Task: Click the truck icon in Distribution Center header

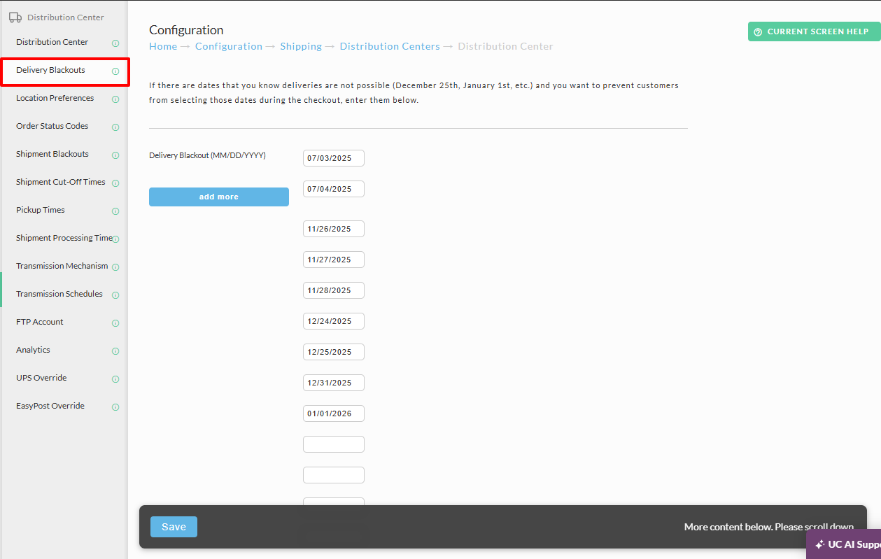Action: click(x=15, y=17)
